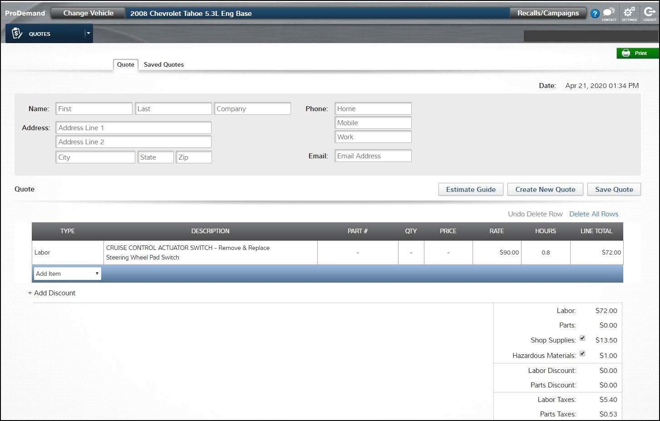Click the Estimate Guide button
Screen dimensions: 660x421
471,190
